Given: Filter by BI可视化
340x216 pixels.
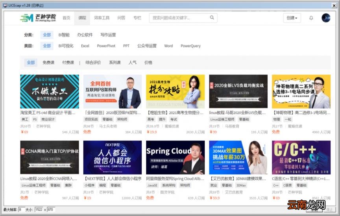Looking at the screenshot, I should (x=66, y=46).
